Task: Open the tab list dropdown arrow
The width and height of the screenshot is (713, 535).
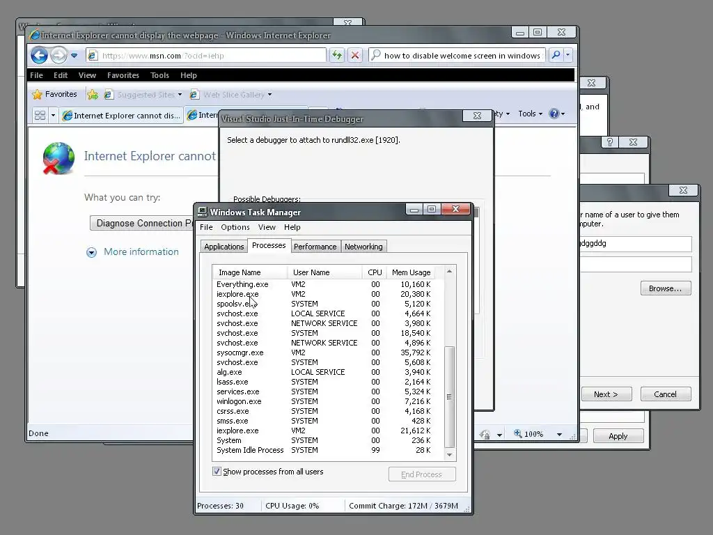Action: (53, 115)
